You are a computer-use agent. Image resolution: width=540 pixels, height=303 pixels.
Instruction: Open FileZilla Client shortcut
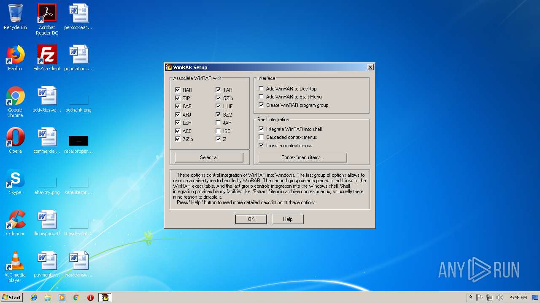click(x=47, y=58)
